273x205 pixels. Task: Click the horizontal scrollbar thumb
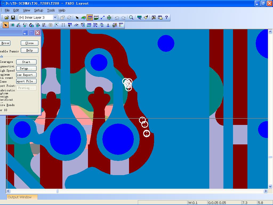tap(57, 191)
